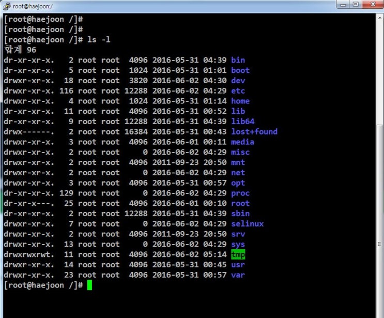Click the green-highlighted 'tmp' directory name
Screen dimensions: 384x318
pyautogui.click(x=238, y=254)
